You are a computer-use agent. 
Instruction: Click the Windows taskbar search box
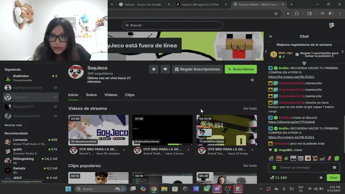[101, 189]
